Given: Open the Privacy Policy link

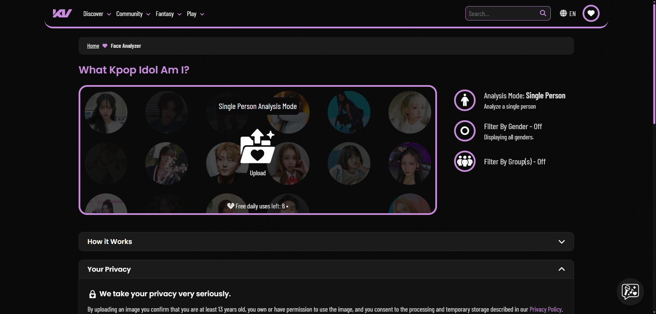Looking at the screenshot, I should pyautogui.click(x=545, y=309).
